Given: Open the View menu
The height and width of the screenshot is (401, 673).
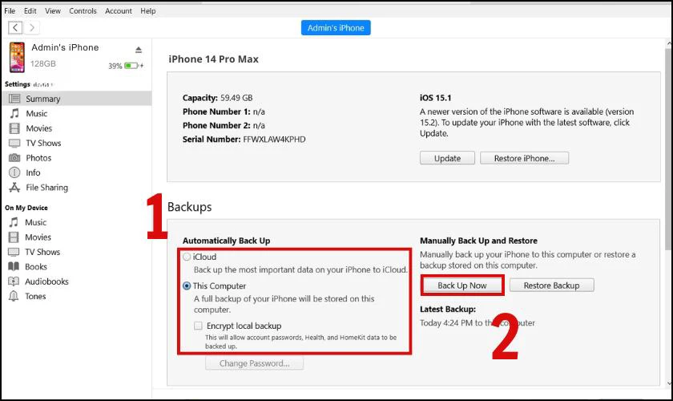Looking at the screenshot, I should [x=53, y=10].
